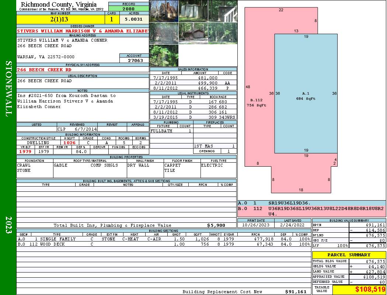Click the green record number 2080
Viewport: 387px width, 295px height.
click(x=128, y=8)
